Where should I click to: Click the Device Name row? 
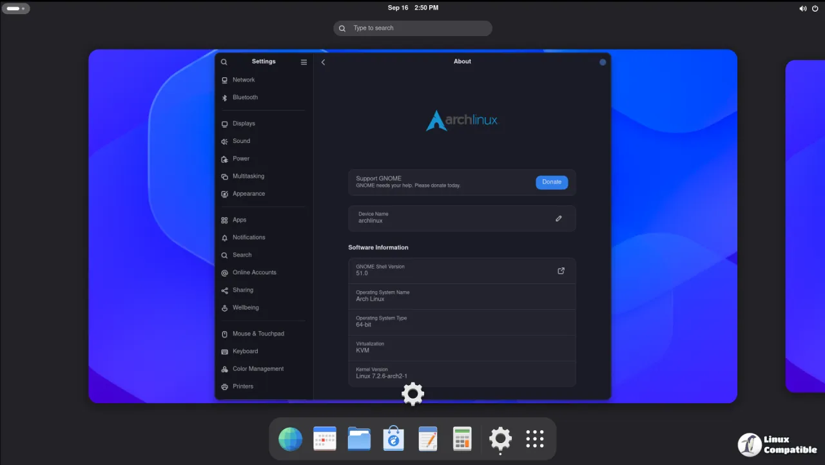pyautogui.click(x=462, y=218)
